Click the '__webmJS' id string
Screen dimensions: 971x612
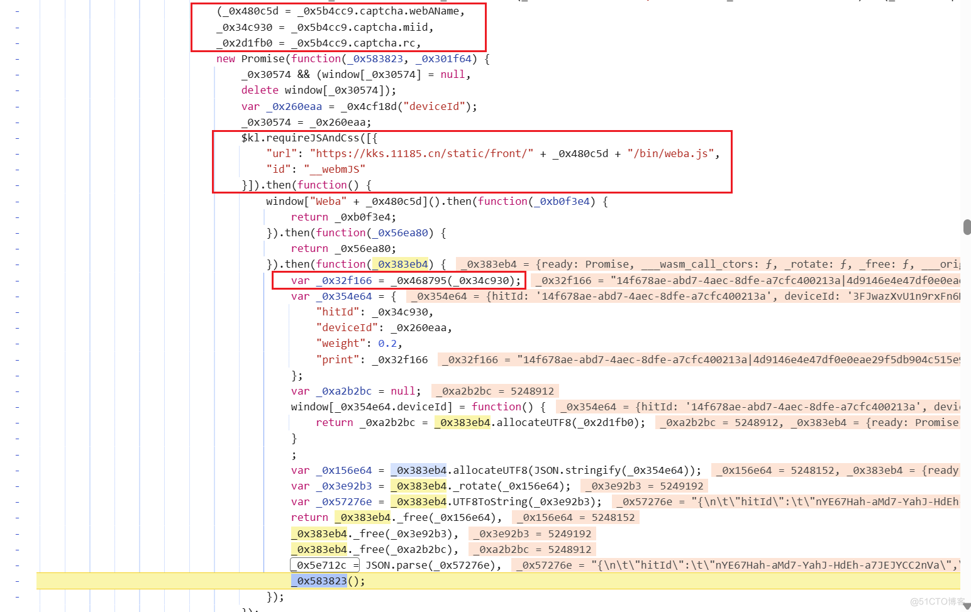coord(335,170)
